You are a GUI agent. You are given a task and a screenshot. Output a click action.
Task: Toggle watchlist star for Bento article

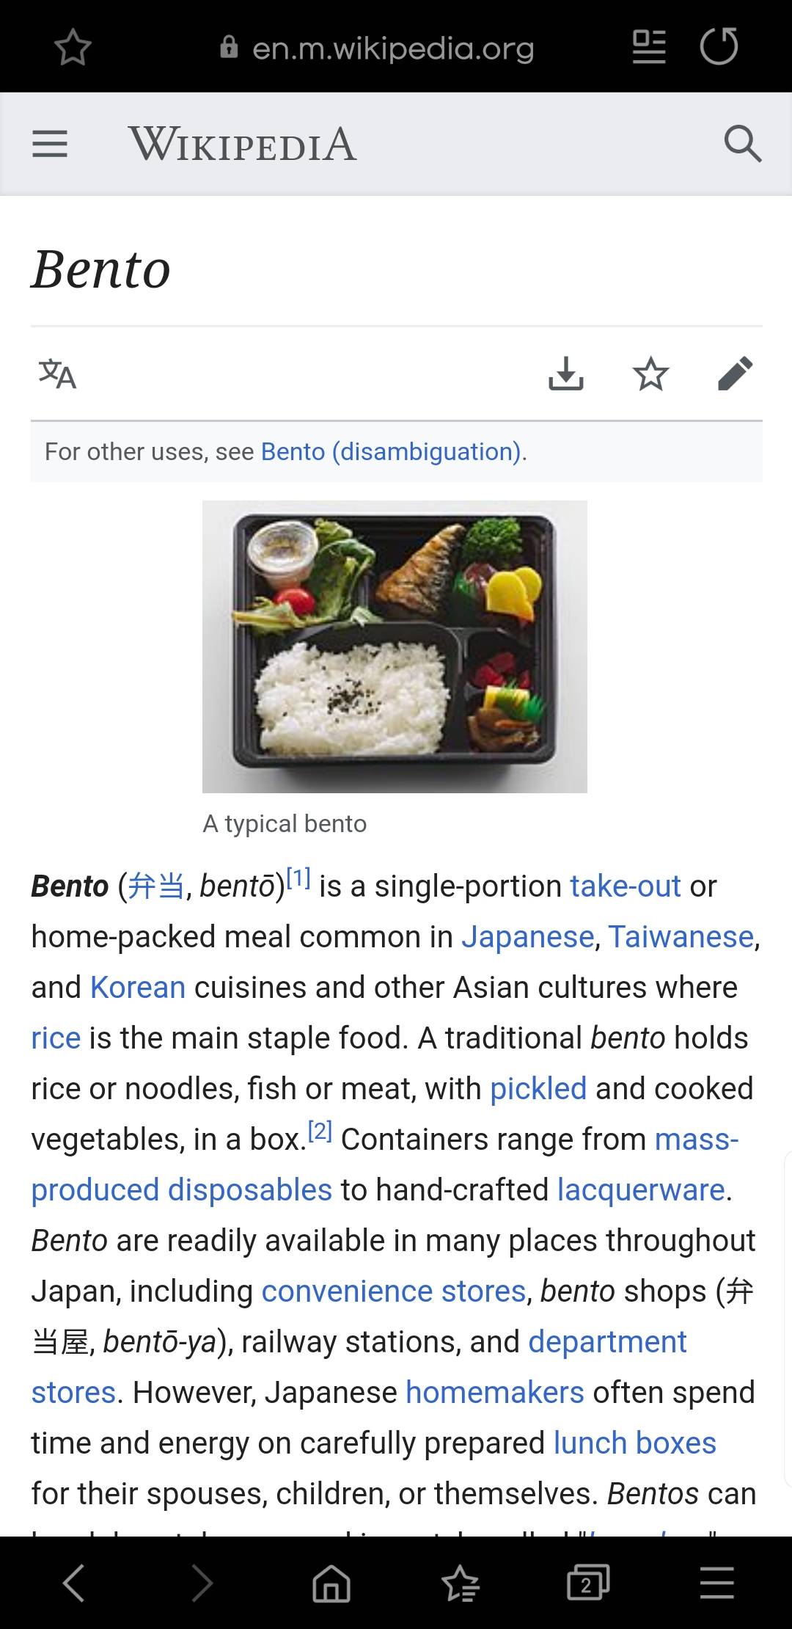point(650,373)
